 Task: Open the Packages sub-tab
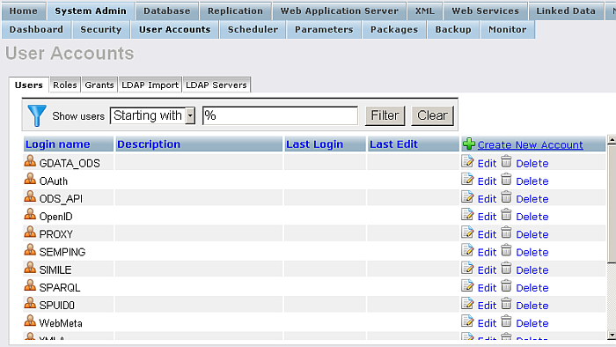[x=394, y=29]
